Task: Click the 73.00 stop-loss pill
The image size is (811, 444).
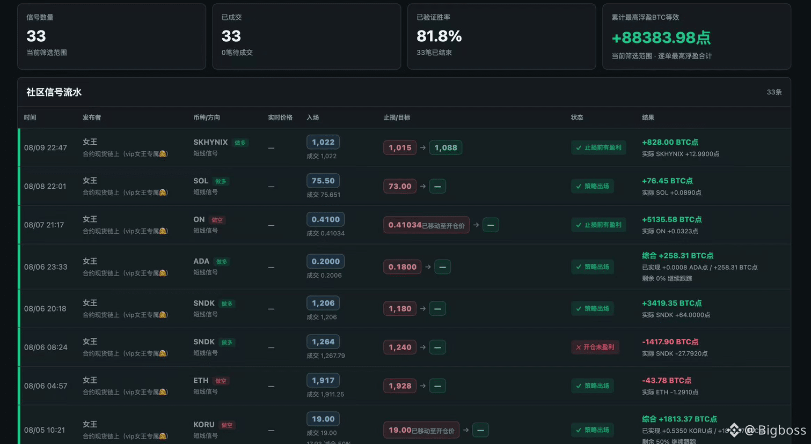Action: point(400,186)
